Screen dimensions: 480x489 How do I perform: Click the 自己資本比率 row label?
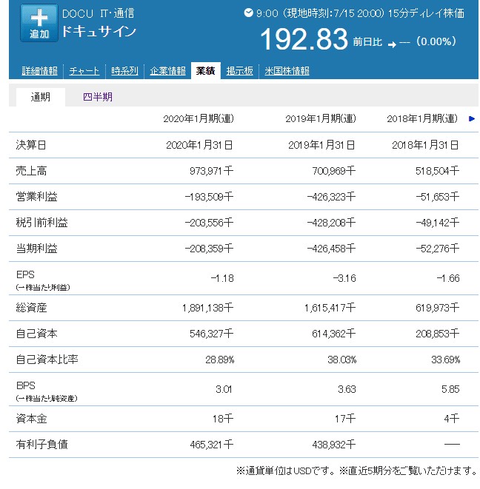coord(47,360)
